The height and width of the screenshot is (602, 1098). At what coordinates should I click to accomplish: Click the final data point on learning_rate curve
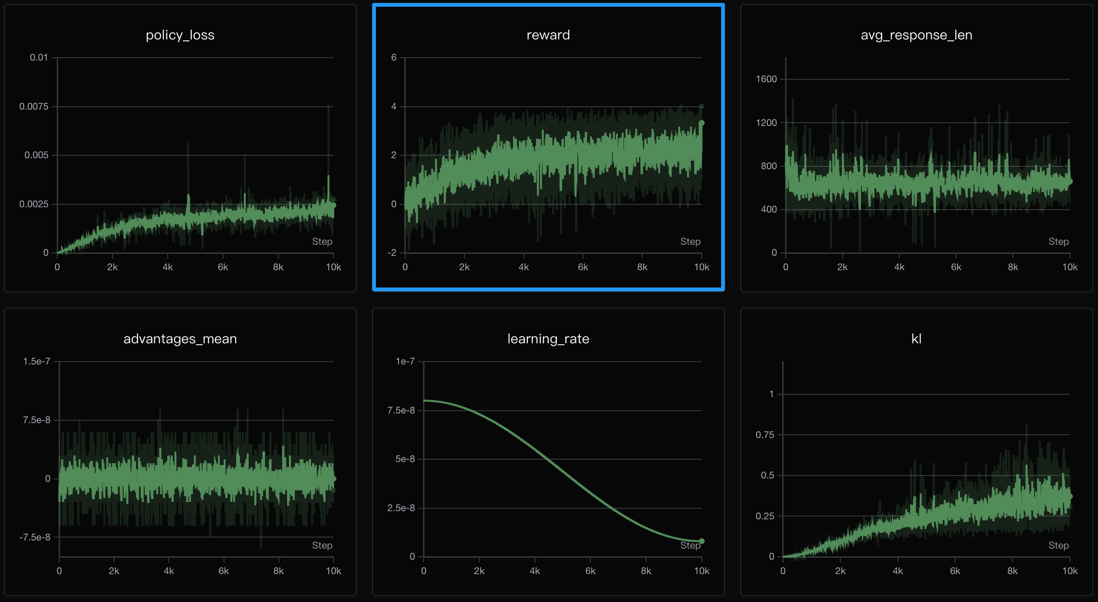(x=701, y=541)
